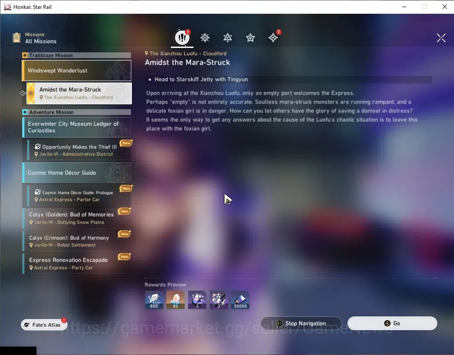Select Amidst the Mara-Struck mission entry

79,93
